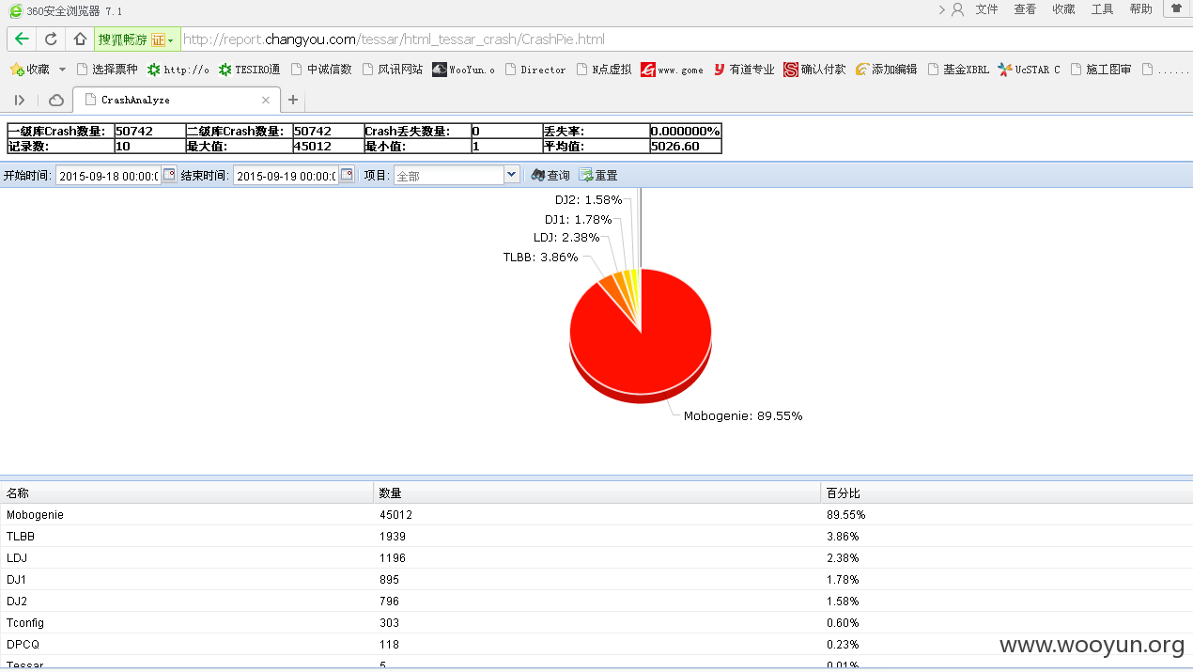Open the 查看 menu
The width and height of the screenshot is (1193, 672).
click(1025, 9)
